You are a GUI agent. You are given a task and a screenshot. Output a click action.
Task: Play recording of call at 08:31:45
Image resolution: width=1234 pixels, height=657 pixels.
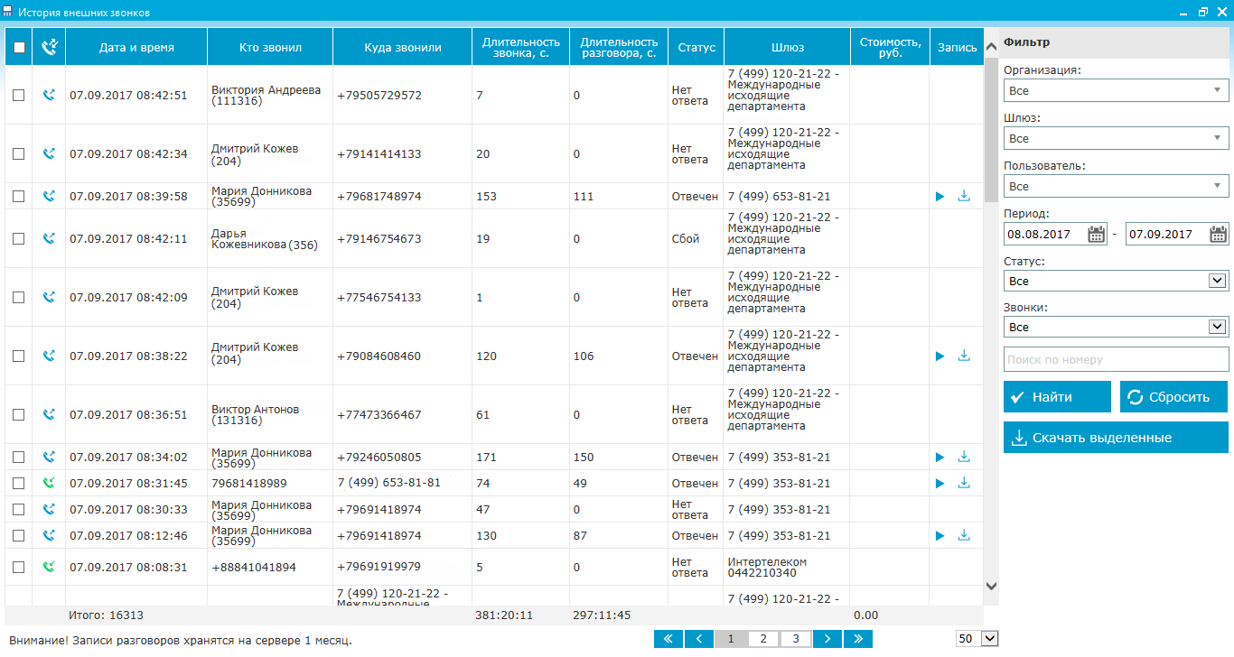[x=940, y=484]
